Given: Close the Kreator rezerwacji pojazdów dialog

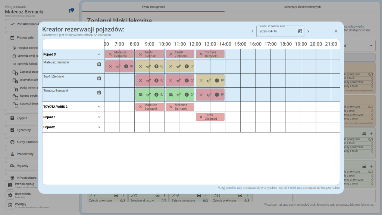Looking at the screenshot, I should pos(336,31).
